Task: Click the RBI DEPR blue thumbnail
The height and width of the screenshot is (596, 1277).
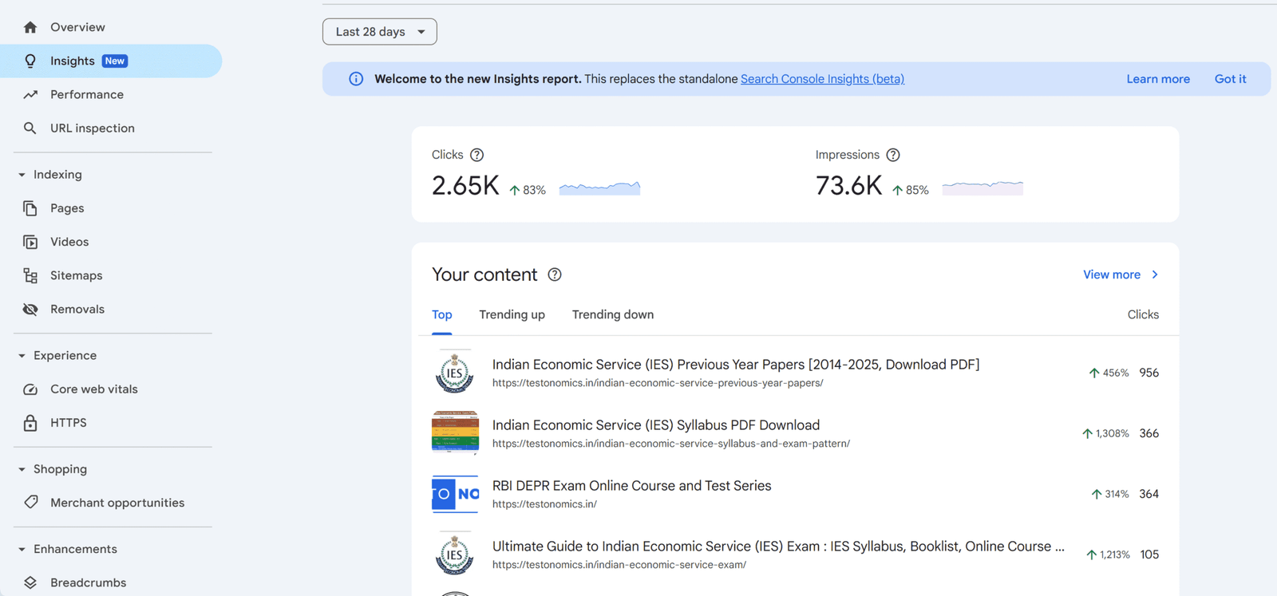Action: (x=455, y=494)
